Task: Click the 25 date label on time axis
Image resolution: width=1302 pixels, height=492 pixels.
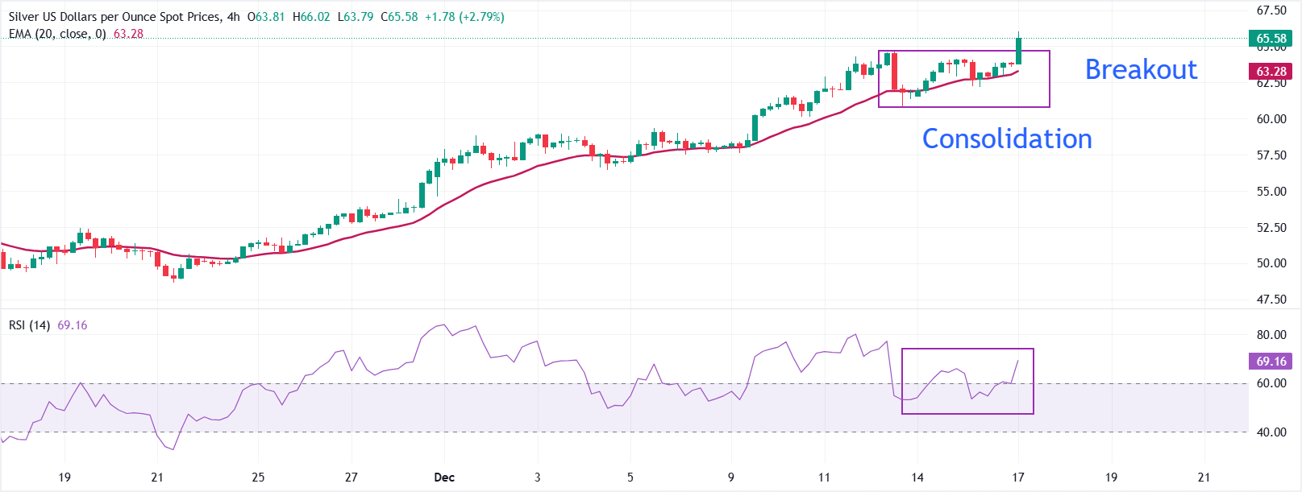Action: click(258, 478)
